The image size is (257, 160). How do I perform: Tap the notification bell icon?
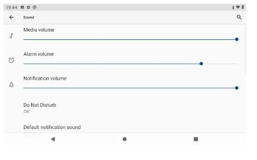click(x=11, y=84)
